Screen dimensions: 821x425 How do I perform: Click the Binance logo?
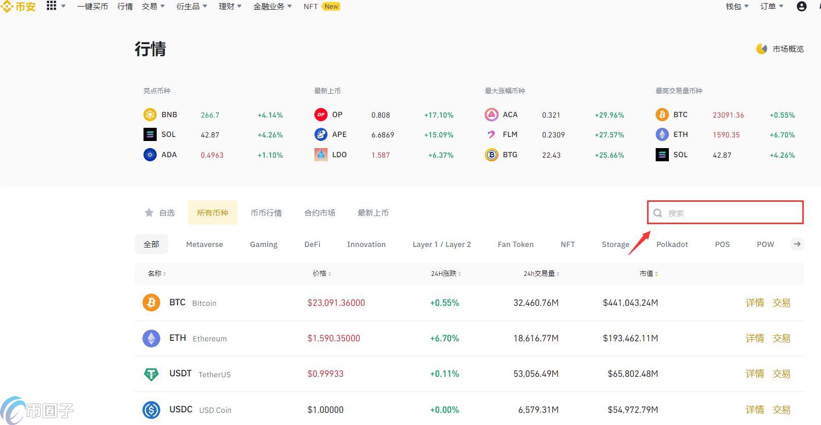coord(18,7)
